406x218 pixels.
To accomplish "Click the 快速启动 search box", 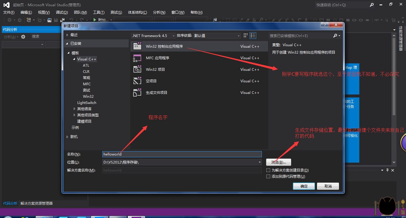I will 341,5.
